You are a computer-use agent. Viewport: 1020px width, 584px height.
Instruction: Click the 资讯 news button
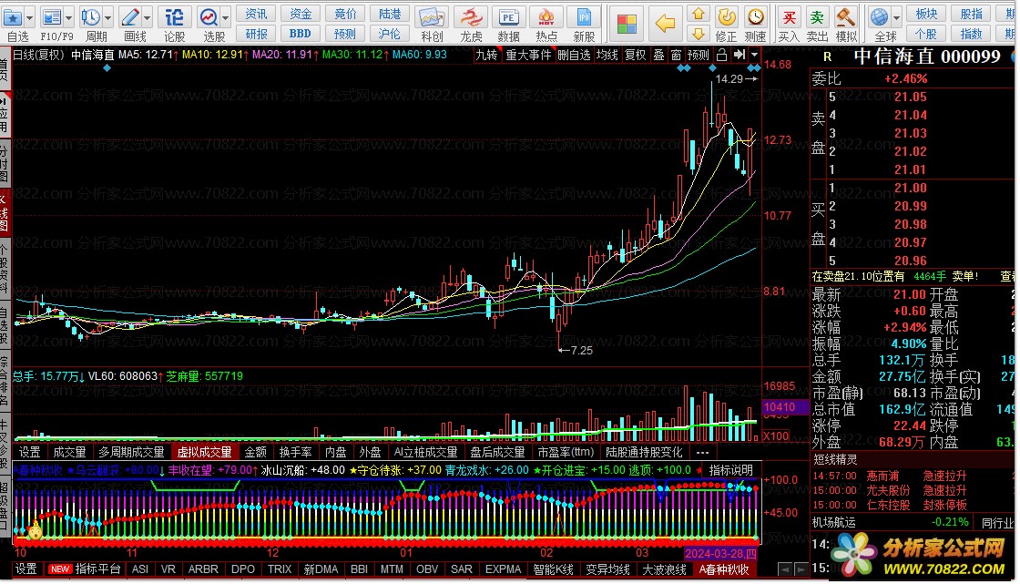[256, 14]
